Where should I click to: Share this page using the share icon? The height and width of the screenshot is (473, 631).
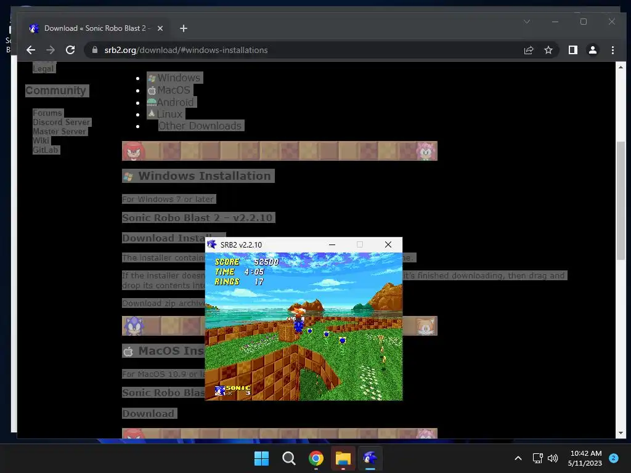pyautogui.click(x=528, y=50)
